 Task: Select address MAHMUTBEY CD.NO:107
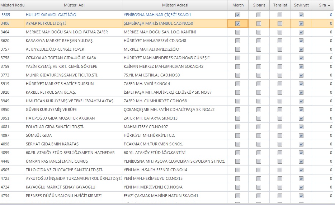(x=175, y=127)
